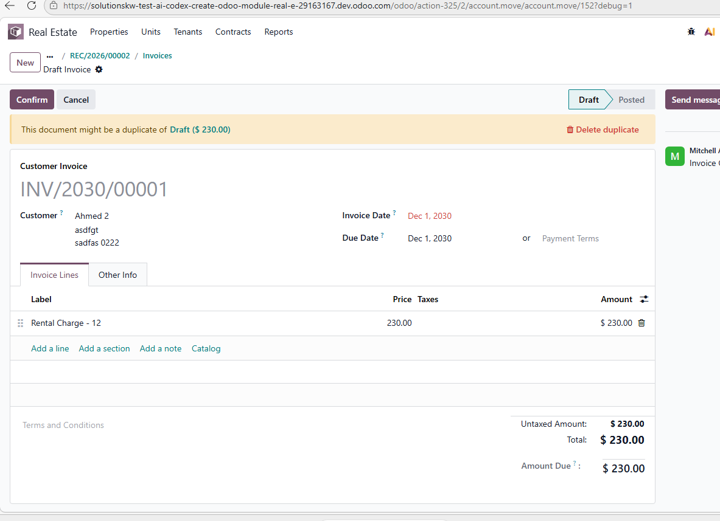
Task: Click the Delete duplicate link
Action: point(603,129)
